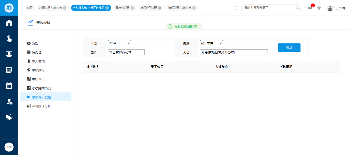The width and height of the screenshot is (350, 155).
Task: Close the 日志查看器 tab
Action: [x=132, y=8]
